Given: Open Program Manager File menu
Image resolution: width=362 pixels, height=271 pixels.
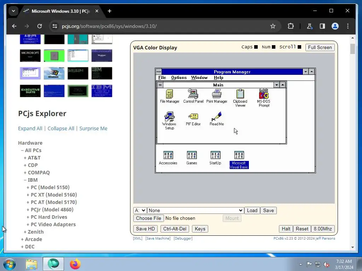Looking at the screenshot, I should point(162,78).
